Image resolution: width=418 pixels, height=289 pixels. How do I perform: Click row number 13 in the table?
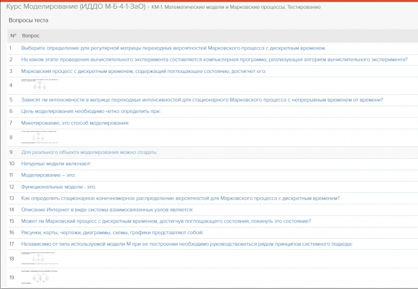point(11,199)
